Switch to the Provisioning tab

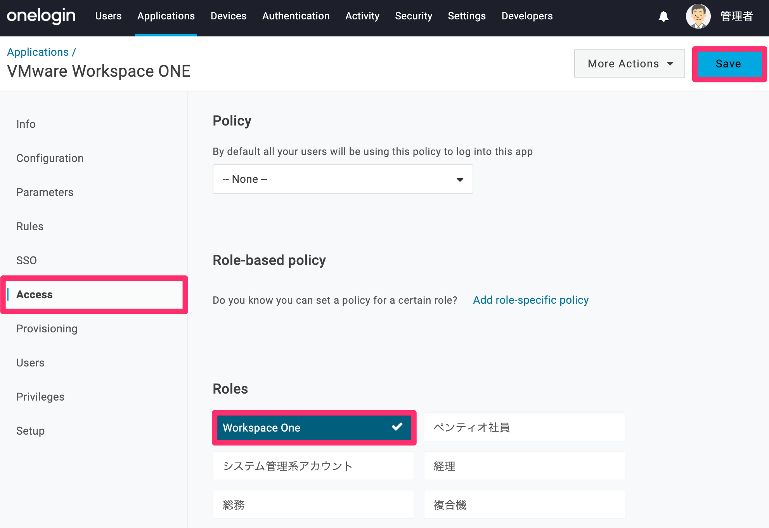(x=47, y=328)
